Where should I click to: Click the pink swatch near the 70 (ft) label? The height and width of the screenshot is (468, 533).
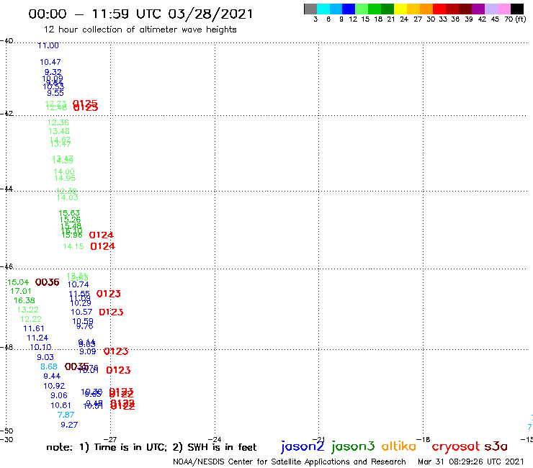pyautogui.click(x=504, y=9)
